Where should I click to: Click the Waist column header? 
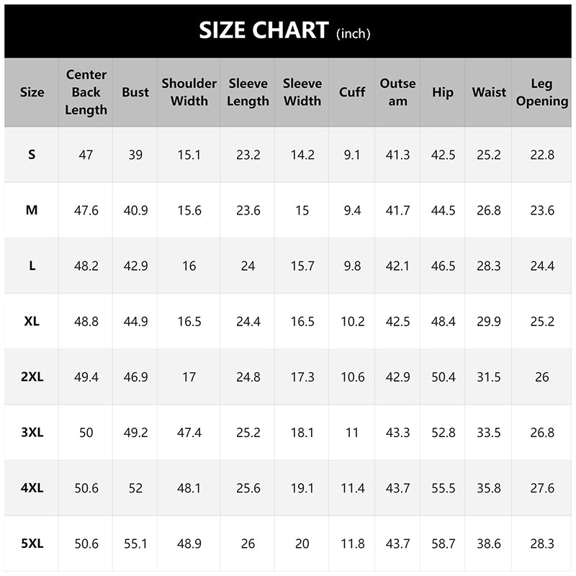pyautogui.click(x=488, y=92)
